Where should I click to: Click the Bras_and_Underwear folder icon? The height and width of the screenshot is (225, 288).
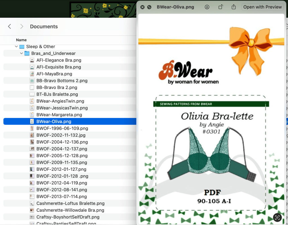pos(27,54)
